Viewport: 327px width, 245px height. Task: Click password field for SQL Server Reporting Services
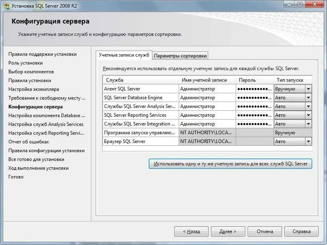coord(255,115)
